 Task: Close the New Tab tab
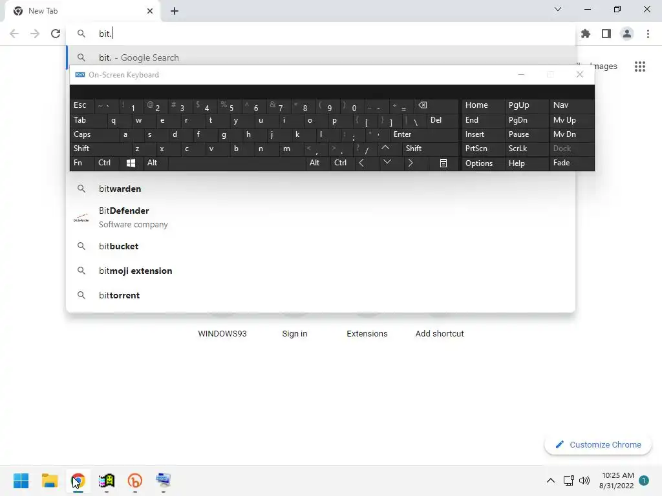coord(150,11)
